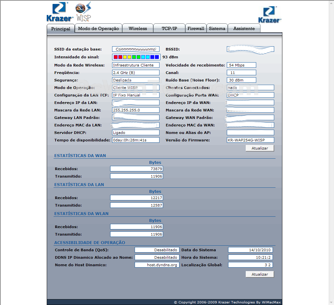
Task: Switch to Modo de Operação tab
Action: (98, 28)
